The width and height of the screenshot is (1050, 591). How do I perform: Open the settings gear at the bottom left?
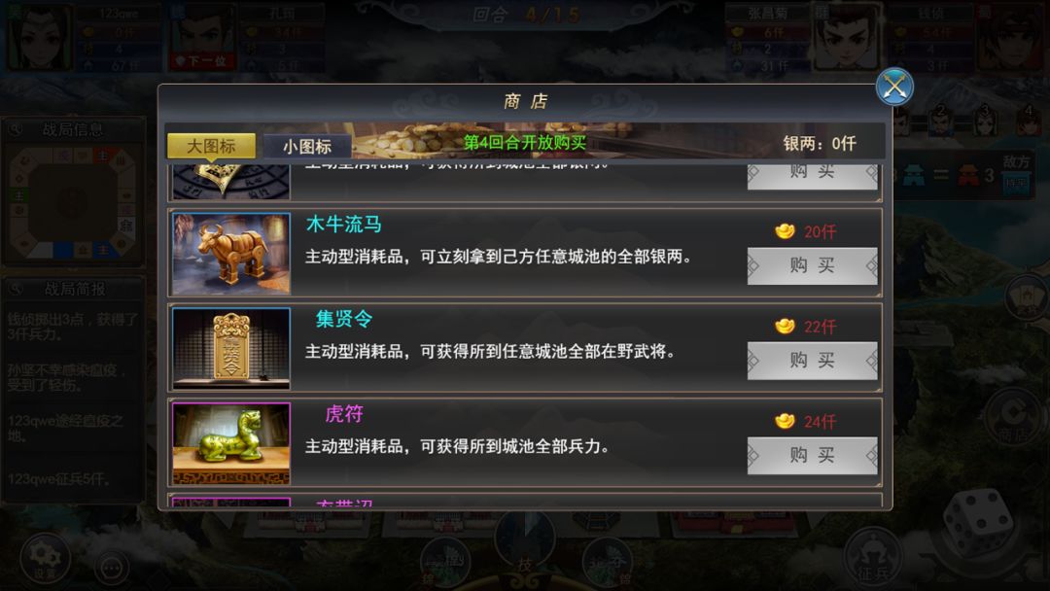45,558
